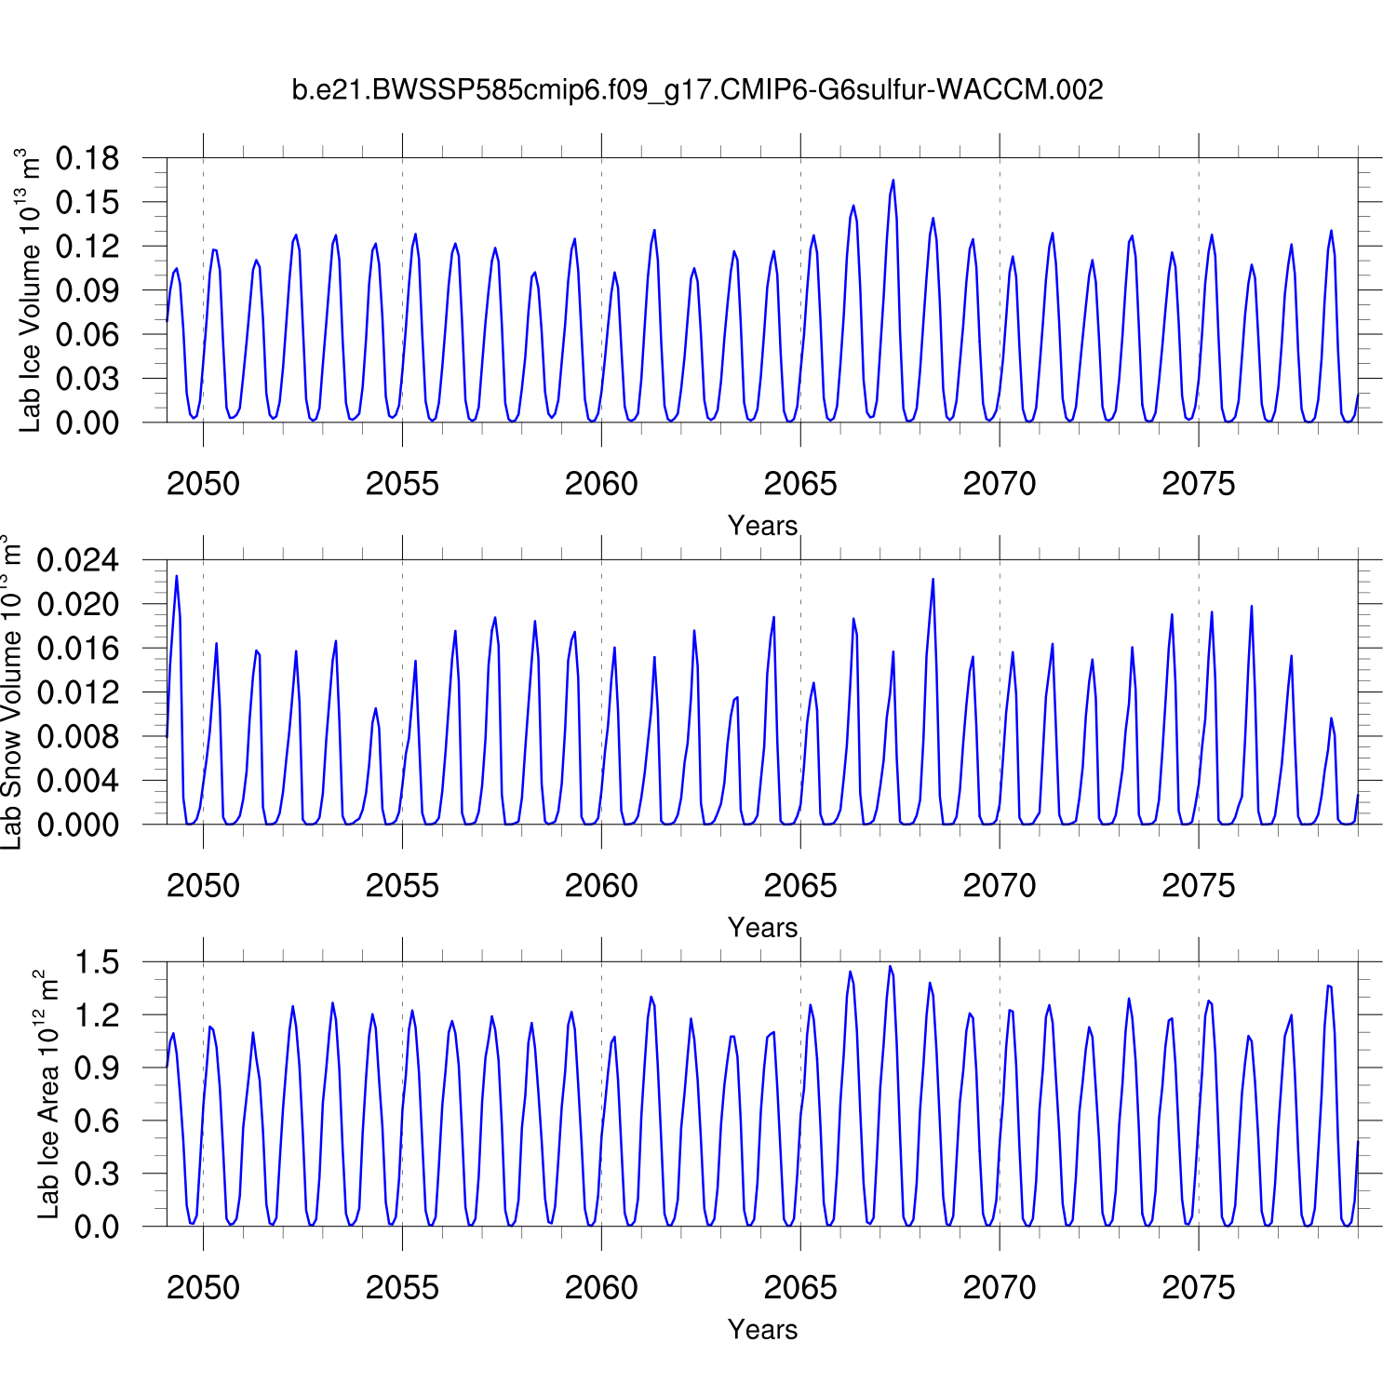Click the Lab Ice Volume y-axis label
The height and width of the screenshot is (1396, 1396).
point(30,290)
